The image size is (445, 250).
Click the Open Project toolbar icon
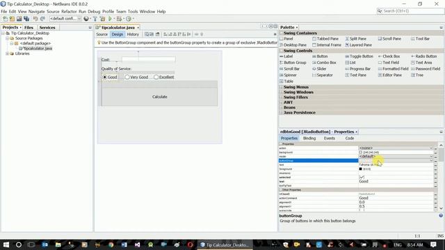click(x=19, y=19)
